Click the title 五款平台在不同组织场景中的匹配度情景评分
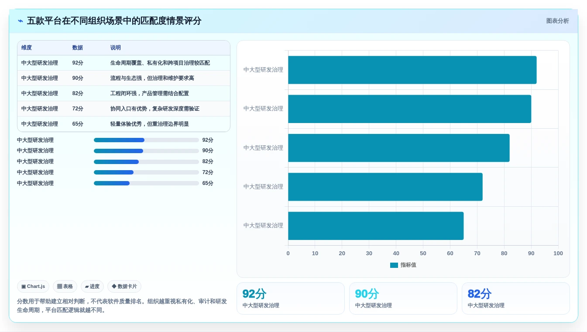Viewport: 587px width, 332px height. 114,21
